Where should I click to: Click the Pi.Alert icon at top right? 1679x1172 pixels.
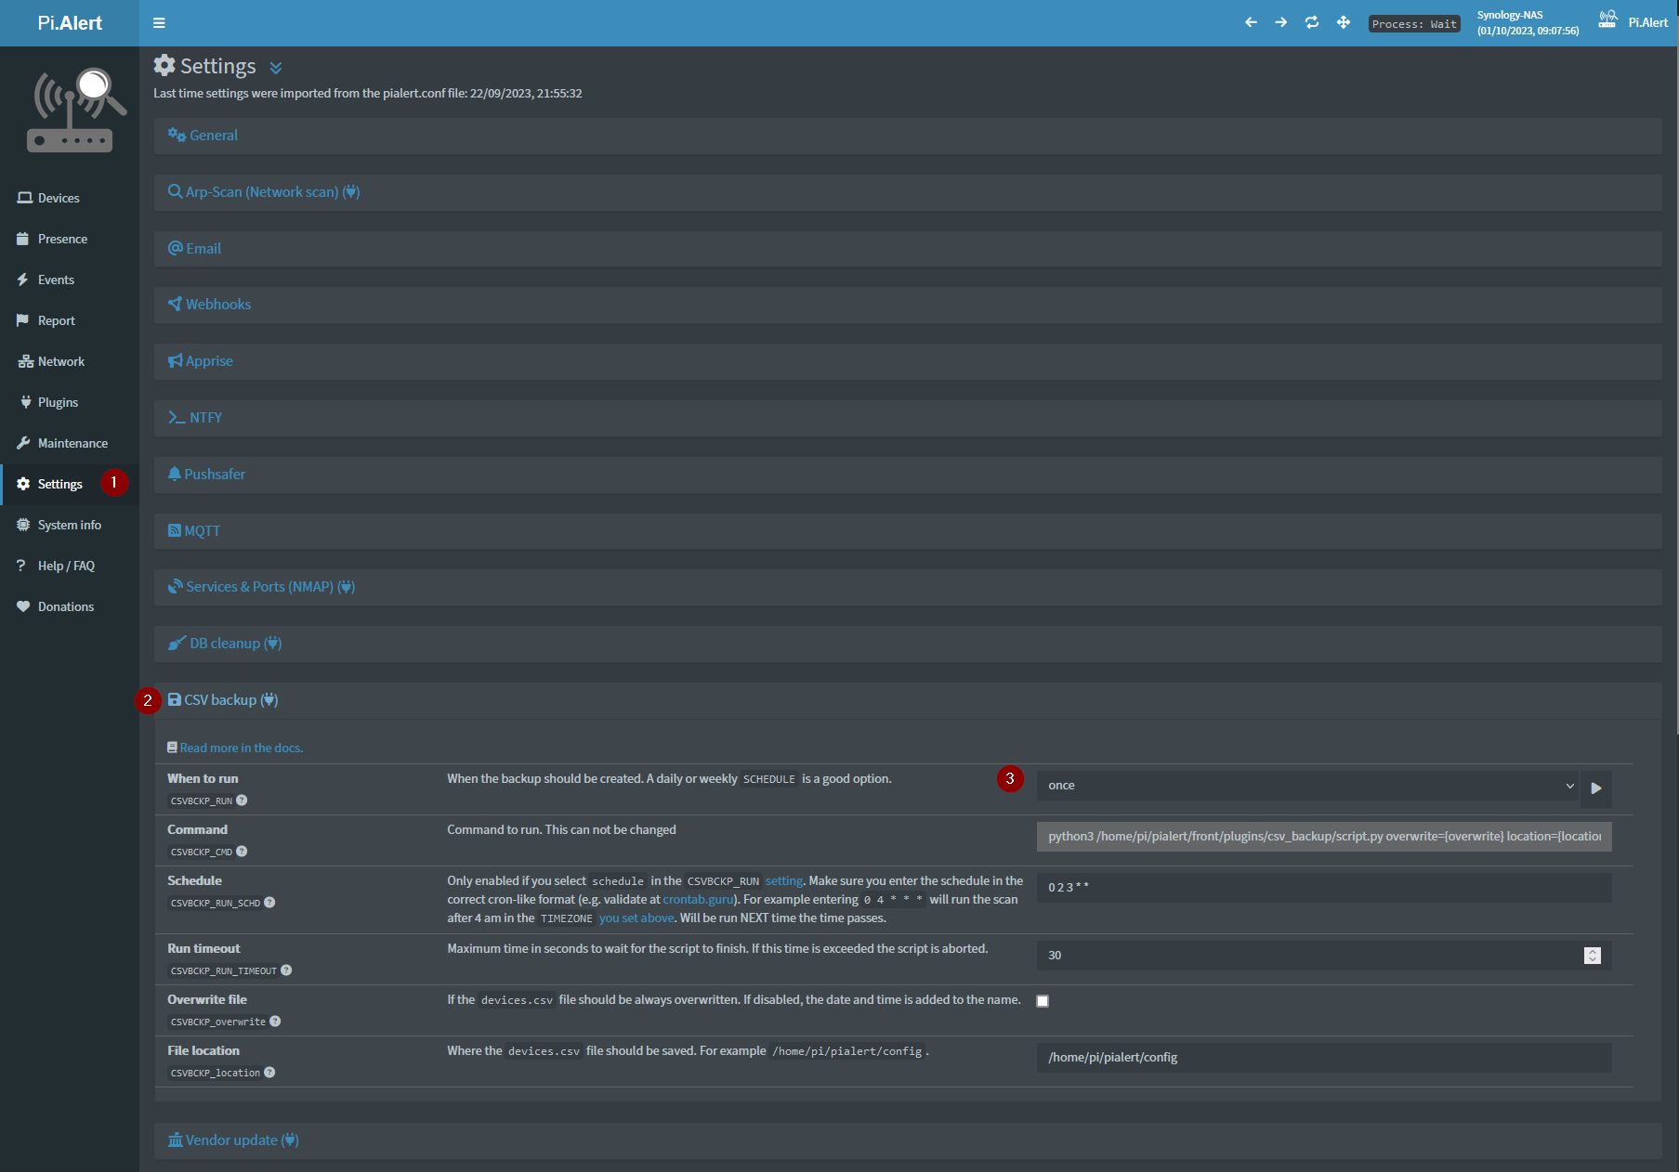1608,20
